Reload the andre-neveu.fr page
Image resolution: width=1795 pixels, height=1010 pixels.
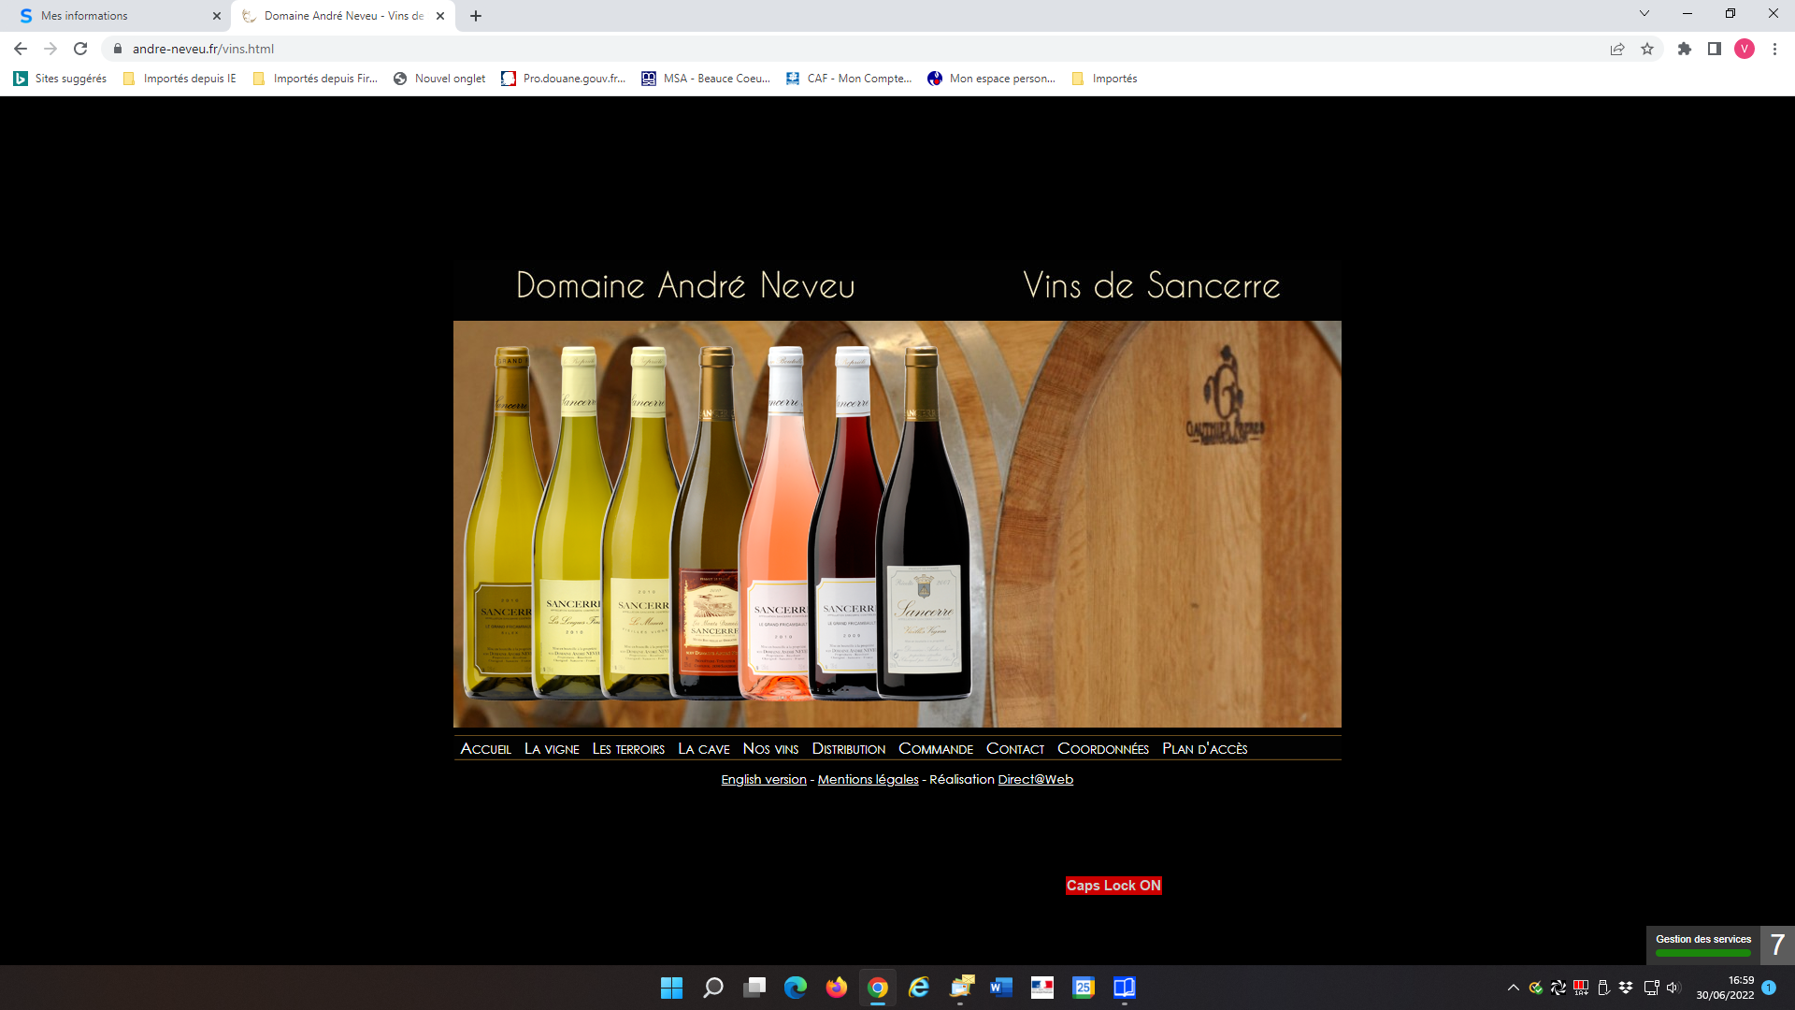[80, 49]
